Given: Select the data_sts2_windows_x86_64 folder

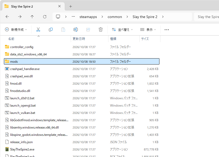Looking at the screenshot, I should tap(82, 54).
